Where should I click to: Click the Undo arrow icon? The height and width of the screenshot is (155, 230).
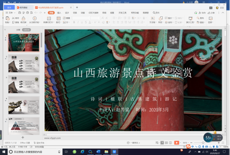[x=35, y=13]
